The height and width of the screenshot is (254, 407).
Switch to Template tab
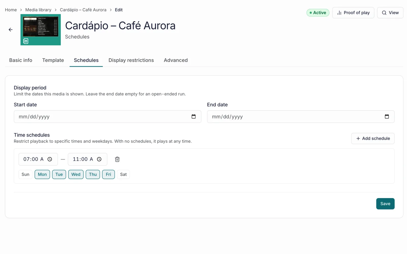click(x=53, y=60)
